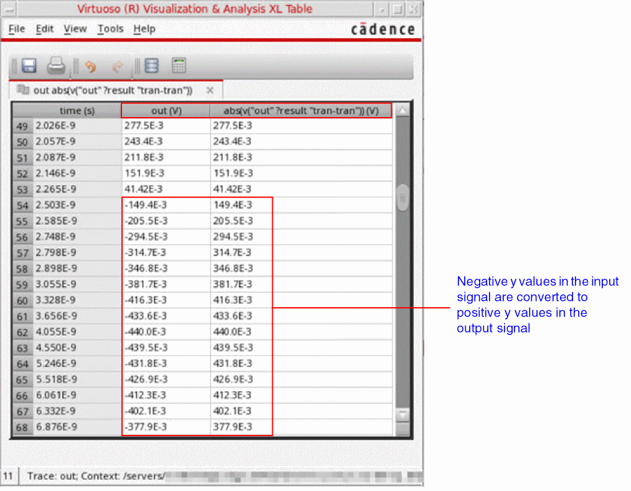This screenshot has height=491, width=631.
Task: Click out cell -149.4E-3
Action: click(x=166, y=205)
